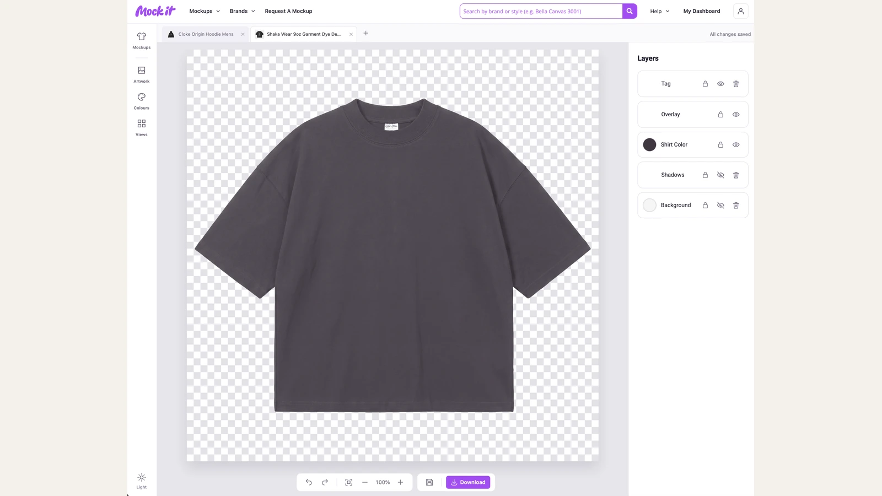Show the Shadows layer
The width and height of the screenshot is (882, 496).
(x=720, y=175)
